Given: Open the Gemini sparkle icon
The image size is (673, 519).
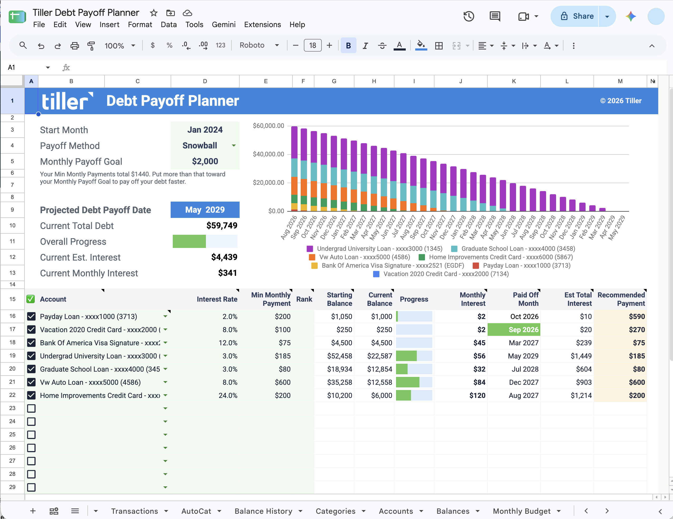Looking at the screenshot, I should (631, 16).
